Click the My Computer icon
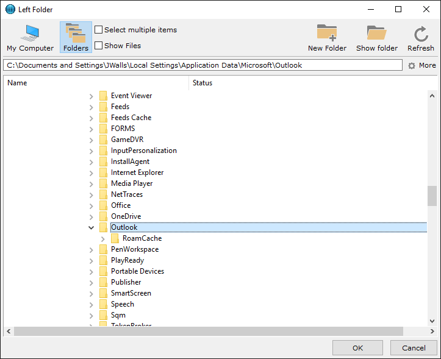The image size is (441, 359). point(30,34)
